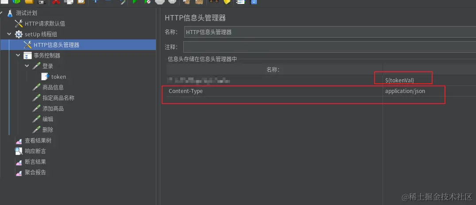Click the 聚合报告 listener icon
Image resolution: width=476 pixels, height=205 pixels.
pos(19,173)
